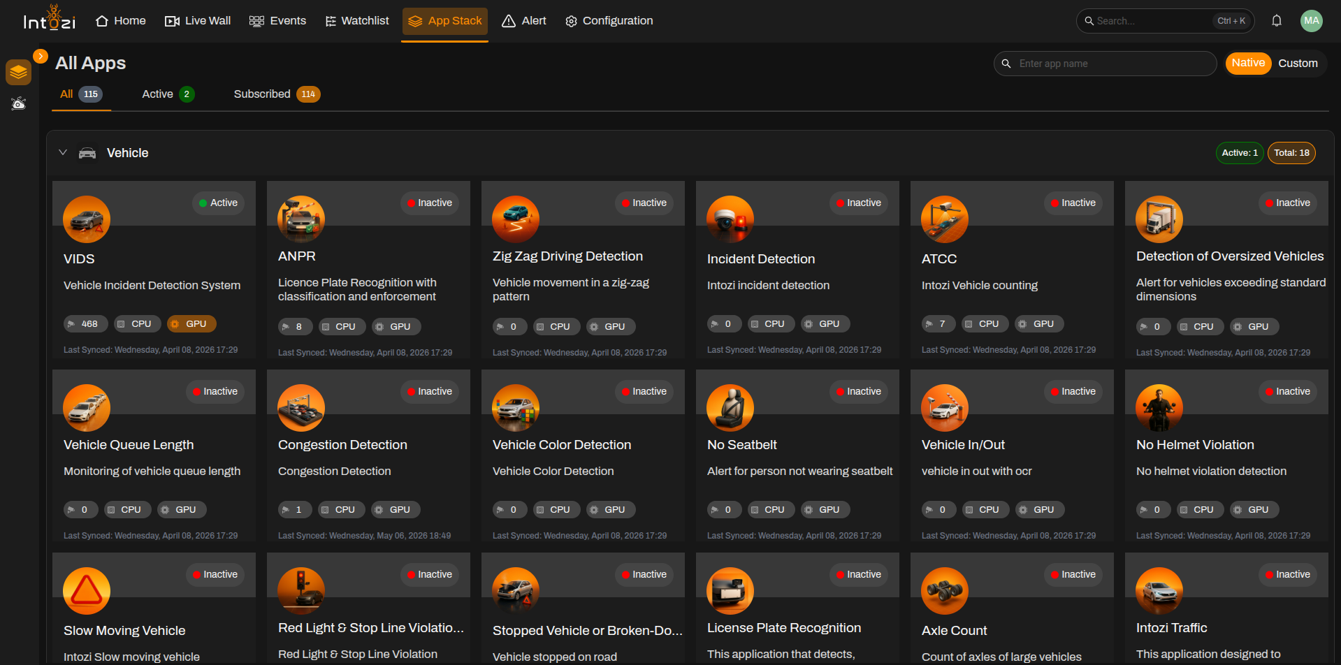Open the Configuration menu
The width and height of the screenshot is (1341, 665).
(609, 21)
